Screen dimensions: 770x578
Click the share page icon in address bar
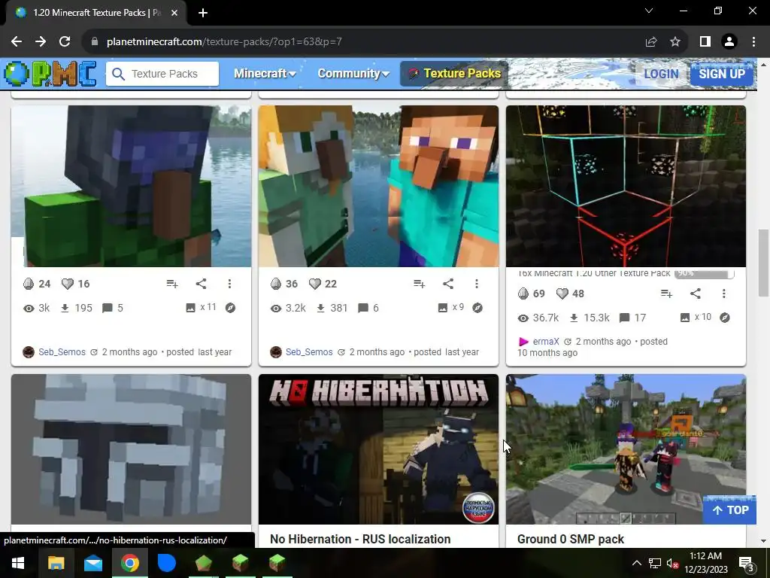(651, 42)
